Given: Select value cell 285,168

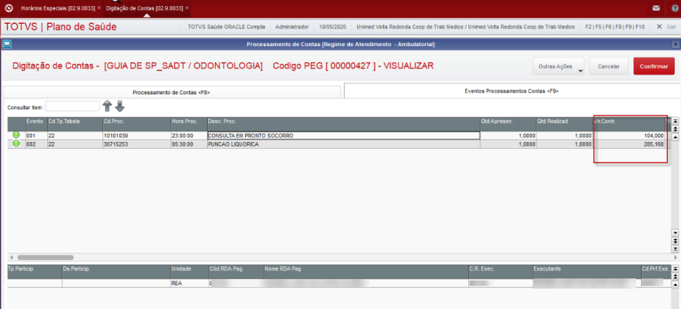Looking at the screenshot, I should [629, 144].
